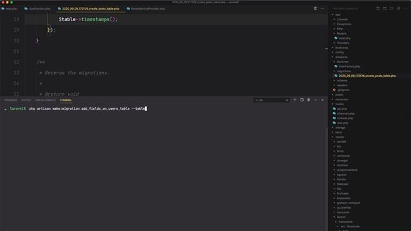Expand the graham-campbell folder under vendor
The height and width of the screenshot is (231, 411).
(348, 203)
